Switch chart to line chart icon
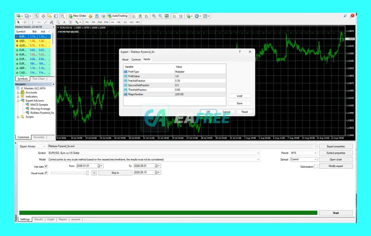 (146, 16)
